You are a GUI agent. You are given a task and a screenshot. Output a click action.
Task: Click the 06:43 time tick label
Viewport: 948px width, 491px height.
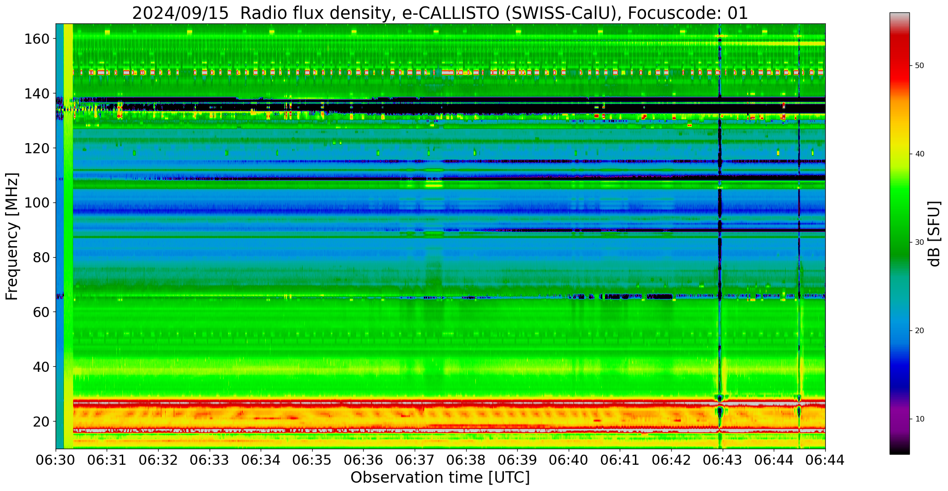[723, 460]
